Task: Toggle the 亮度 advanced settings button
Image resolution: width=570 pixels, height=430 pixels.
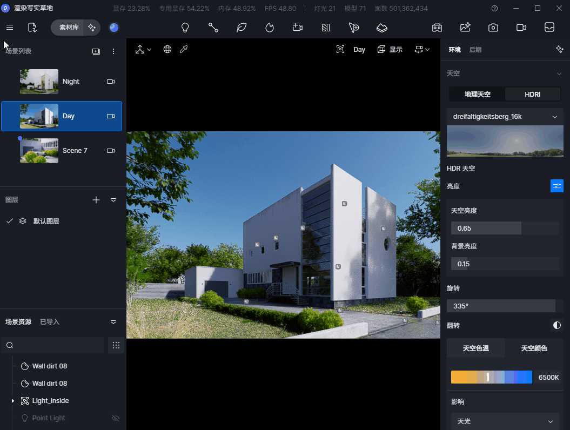Action: pyautogui.click(x=557, y=186)
